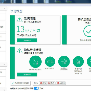Optimize 加载 with the red-icon button
The image size is (91, 91).
click(43, 83)
